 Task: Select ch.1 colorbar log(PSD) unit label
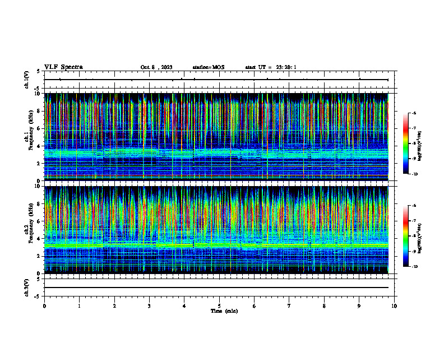(420, 146)
